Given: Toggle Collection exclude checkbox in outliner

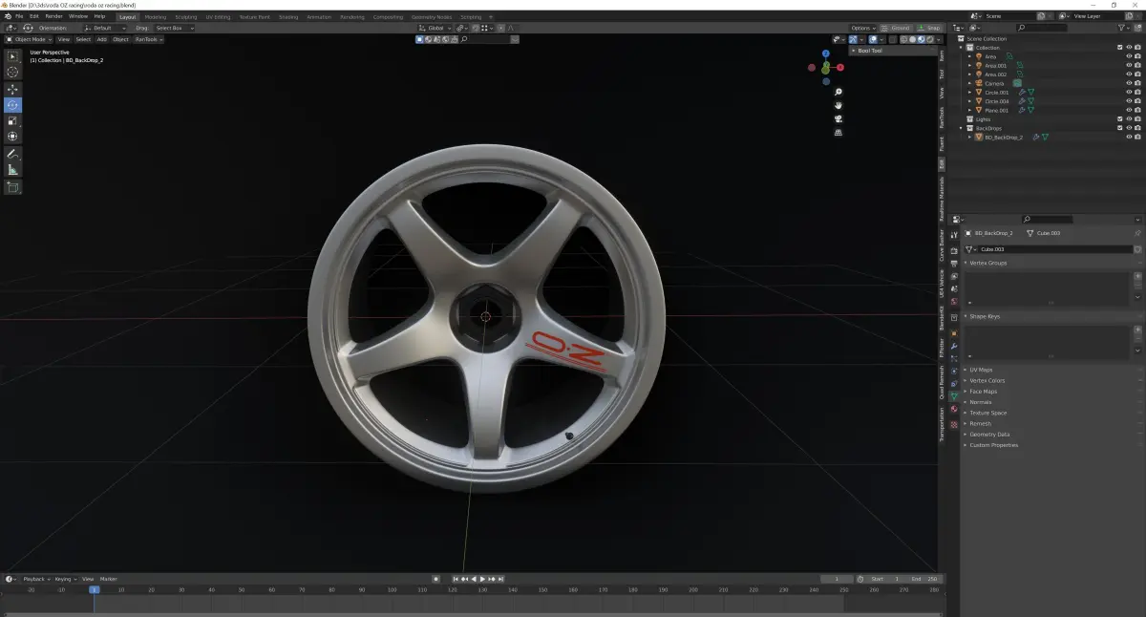Looking at the screenshot, I should pyautogui.click(x=1120, y=48).
